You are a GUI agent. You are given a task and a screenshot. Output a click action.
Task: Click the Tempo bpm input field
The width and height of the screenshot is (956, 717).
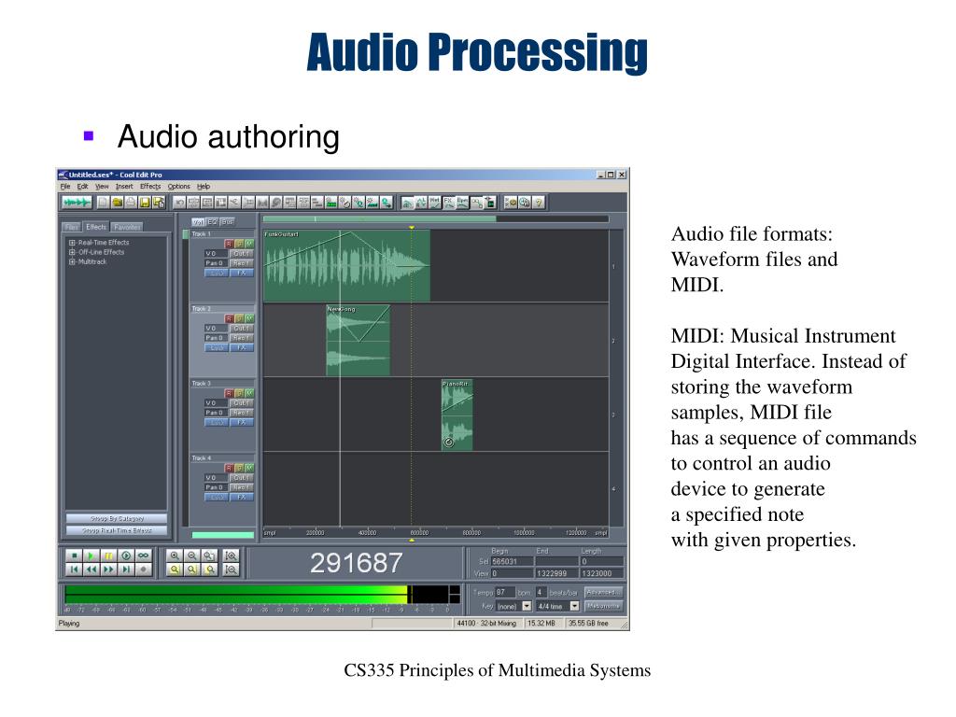click(x=505, y=592)
